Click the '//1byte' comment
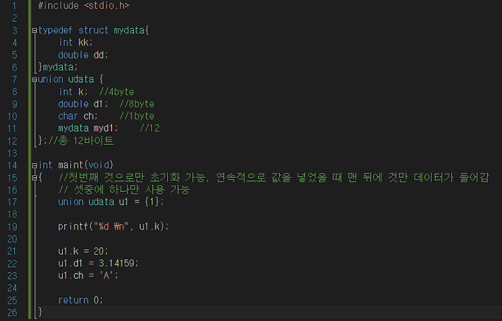The width and height of the screenshot is (502, 321). (x=137, y=117)
